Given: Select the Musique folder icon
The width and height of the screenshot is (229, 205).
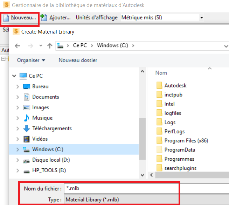Looking at the screenshot, I should tap(27, 118).
